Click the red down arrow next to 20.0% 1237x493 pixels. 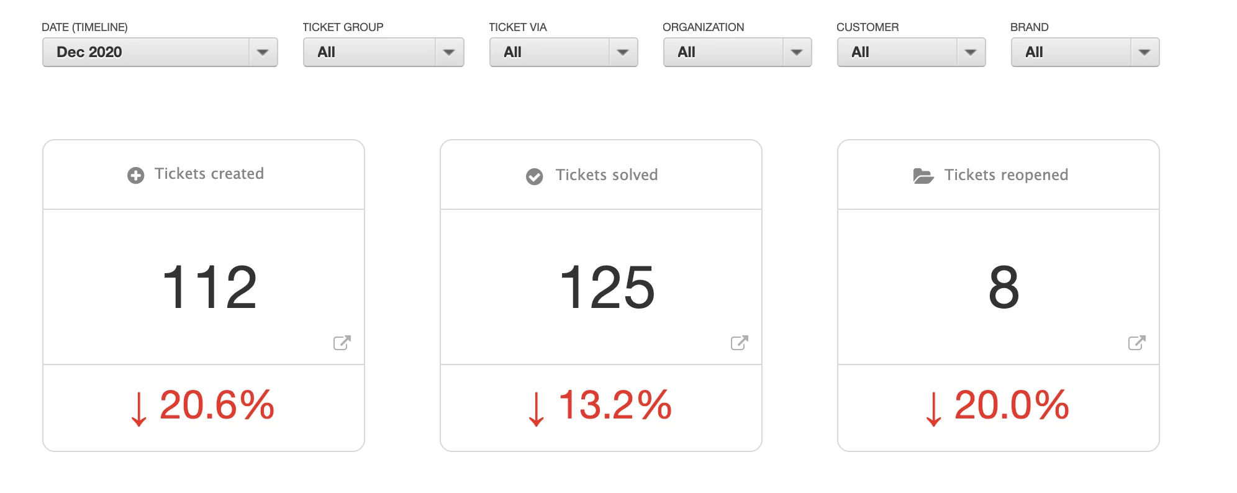pyautogui.click(x=933, y=409)
